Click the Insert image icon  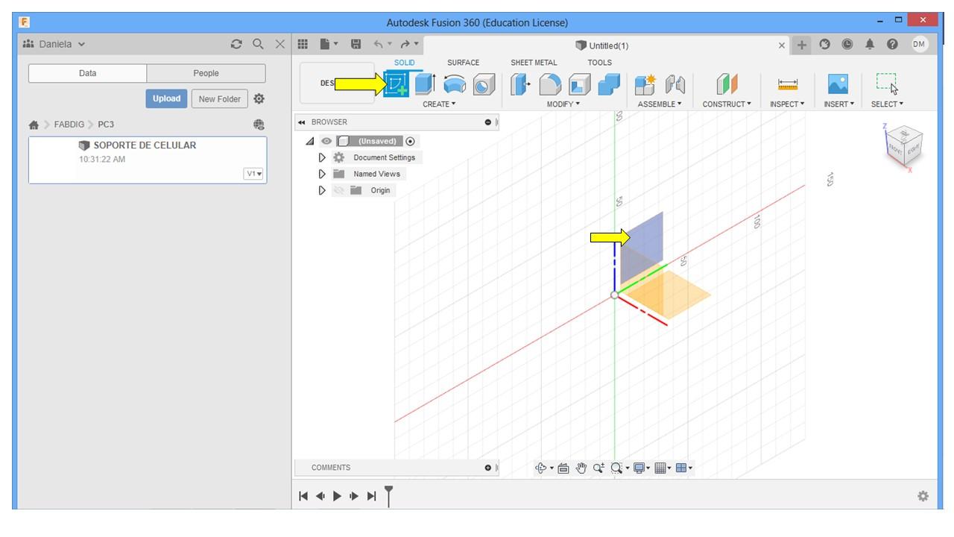tap(838, 84)
